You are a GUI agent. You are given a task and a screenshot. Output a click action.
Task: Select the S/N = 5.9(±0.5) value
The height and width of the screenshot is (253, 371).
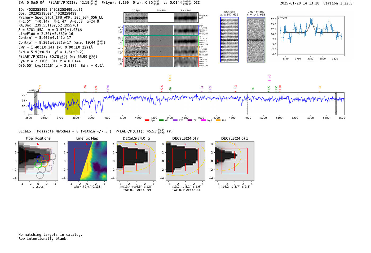34,52
